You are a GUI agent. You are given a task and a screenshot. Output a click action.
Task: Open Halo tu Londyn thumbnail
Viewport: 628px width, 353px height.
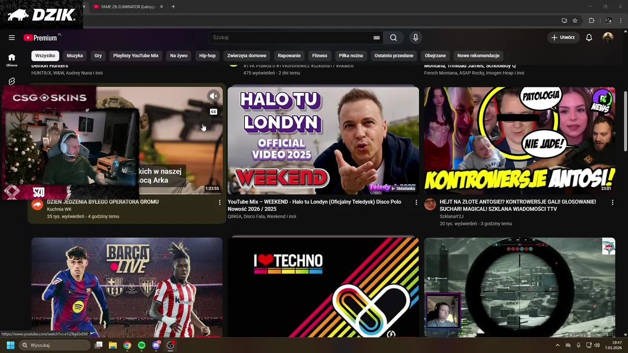pyautogui.click(x=323, y=141)
